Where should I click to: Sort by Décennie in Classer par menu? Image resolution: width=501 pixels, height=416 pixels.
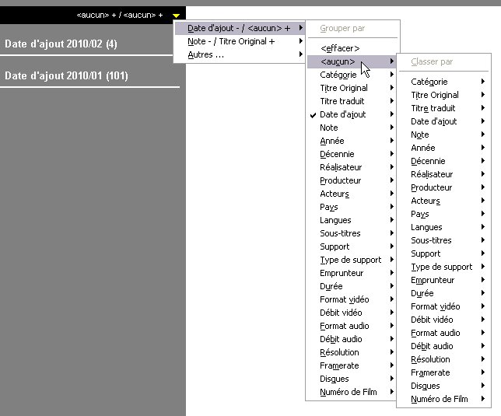click(443, 161)
